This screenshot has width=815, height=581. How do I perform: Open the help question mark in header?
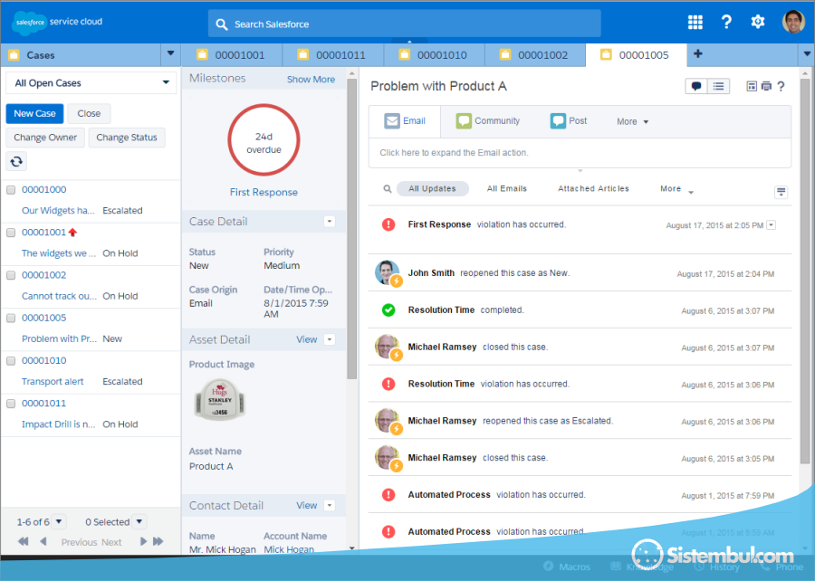726,23
